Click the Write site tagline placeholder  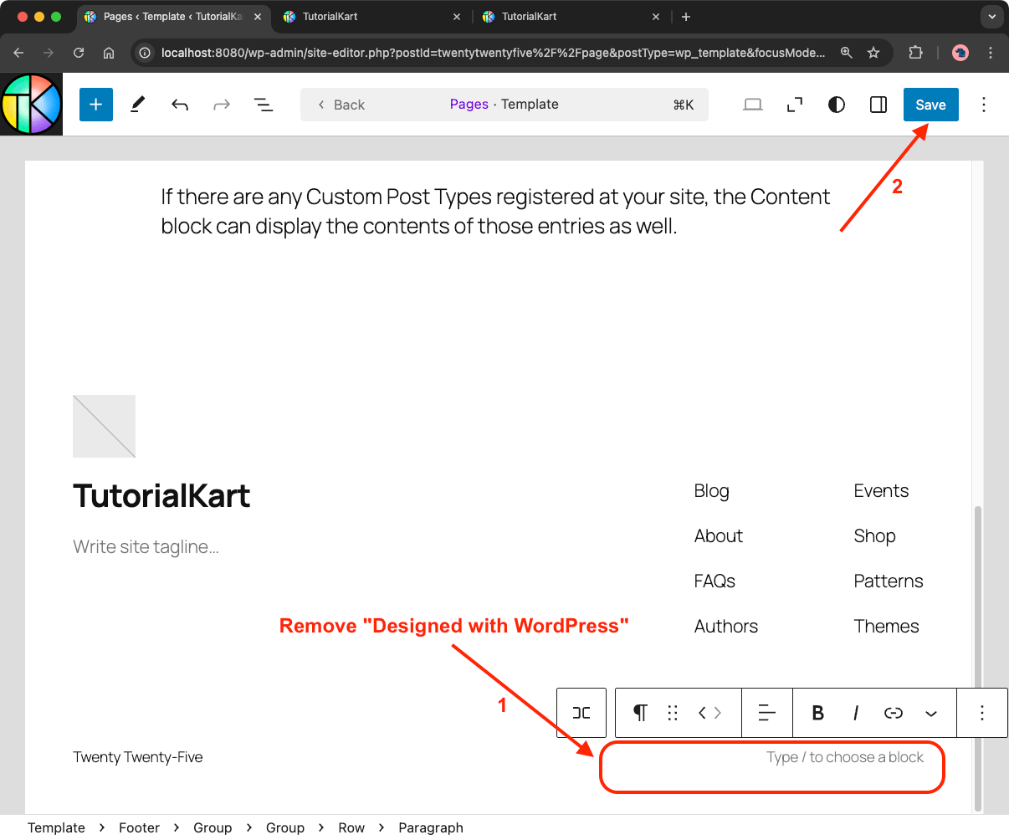[146, 547]
